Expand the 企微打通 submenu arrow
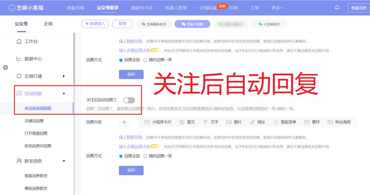The image size is (370, 195). [64, 76]
